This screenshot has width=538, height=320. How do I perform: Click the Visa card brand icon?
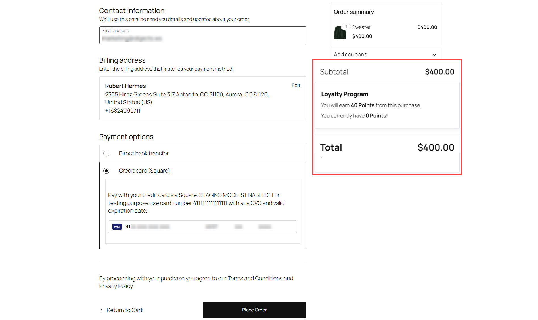[117, 227]
